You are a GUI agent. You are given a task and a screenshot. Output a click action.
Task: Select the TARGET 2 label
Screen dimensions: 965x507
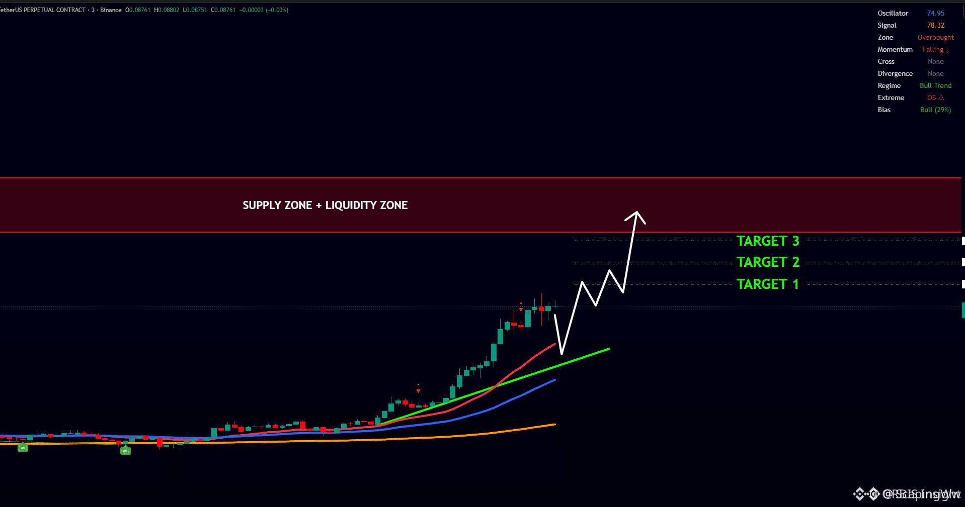[x=768, y=262]
